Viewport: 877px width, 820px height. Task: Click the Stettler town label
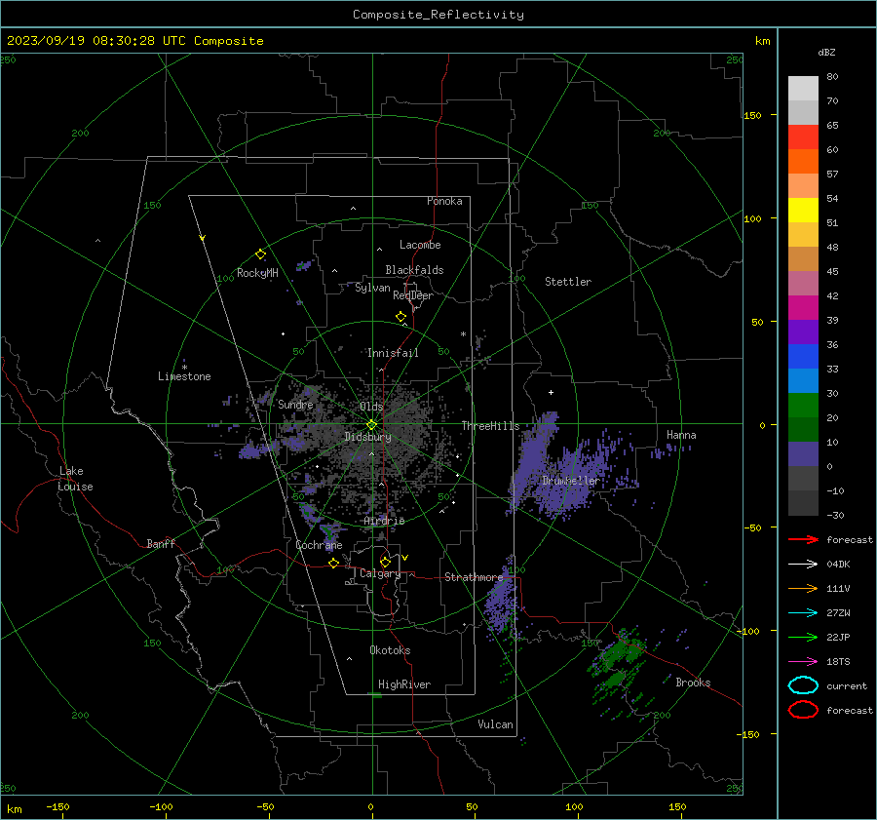point(568,282)
